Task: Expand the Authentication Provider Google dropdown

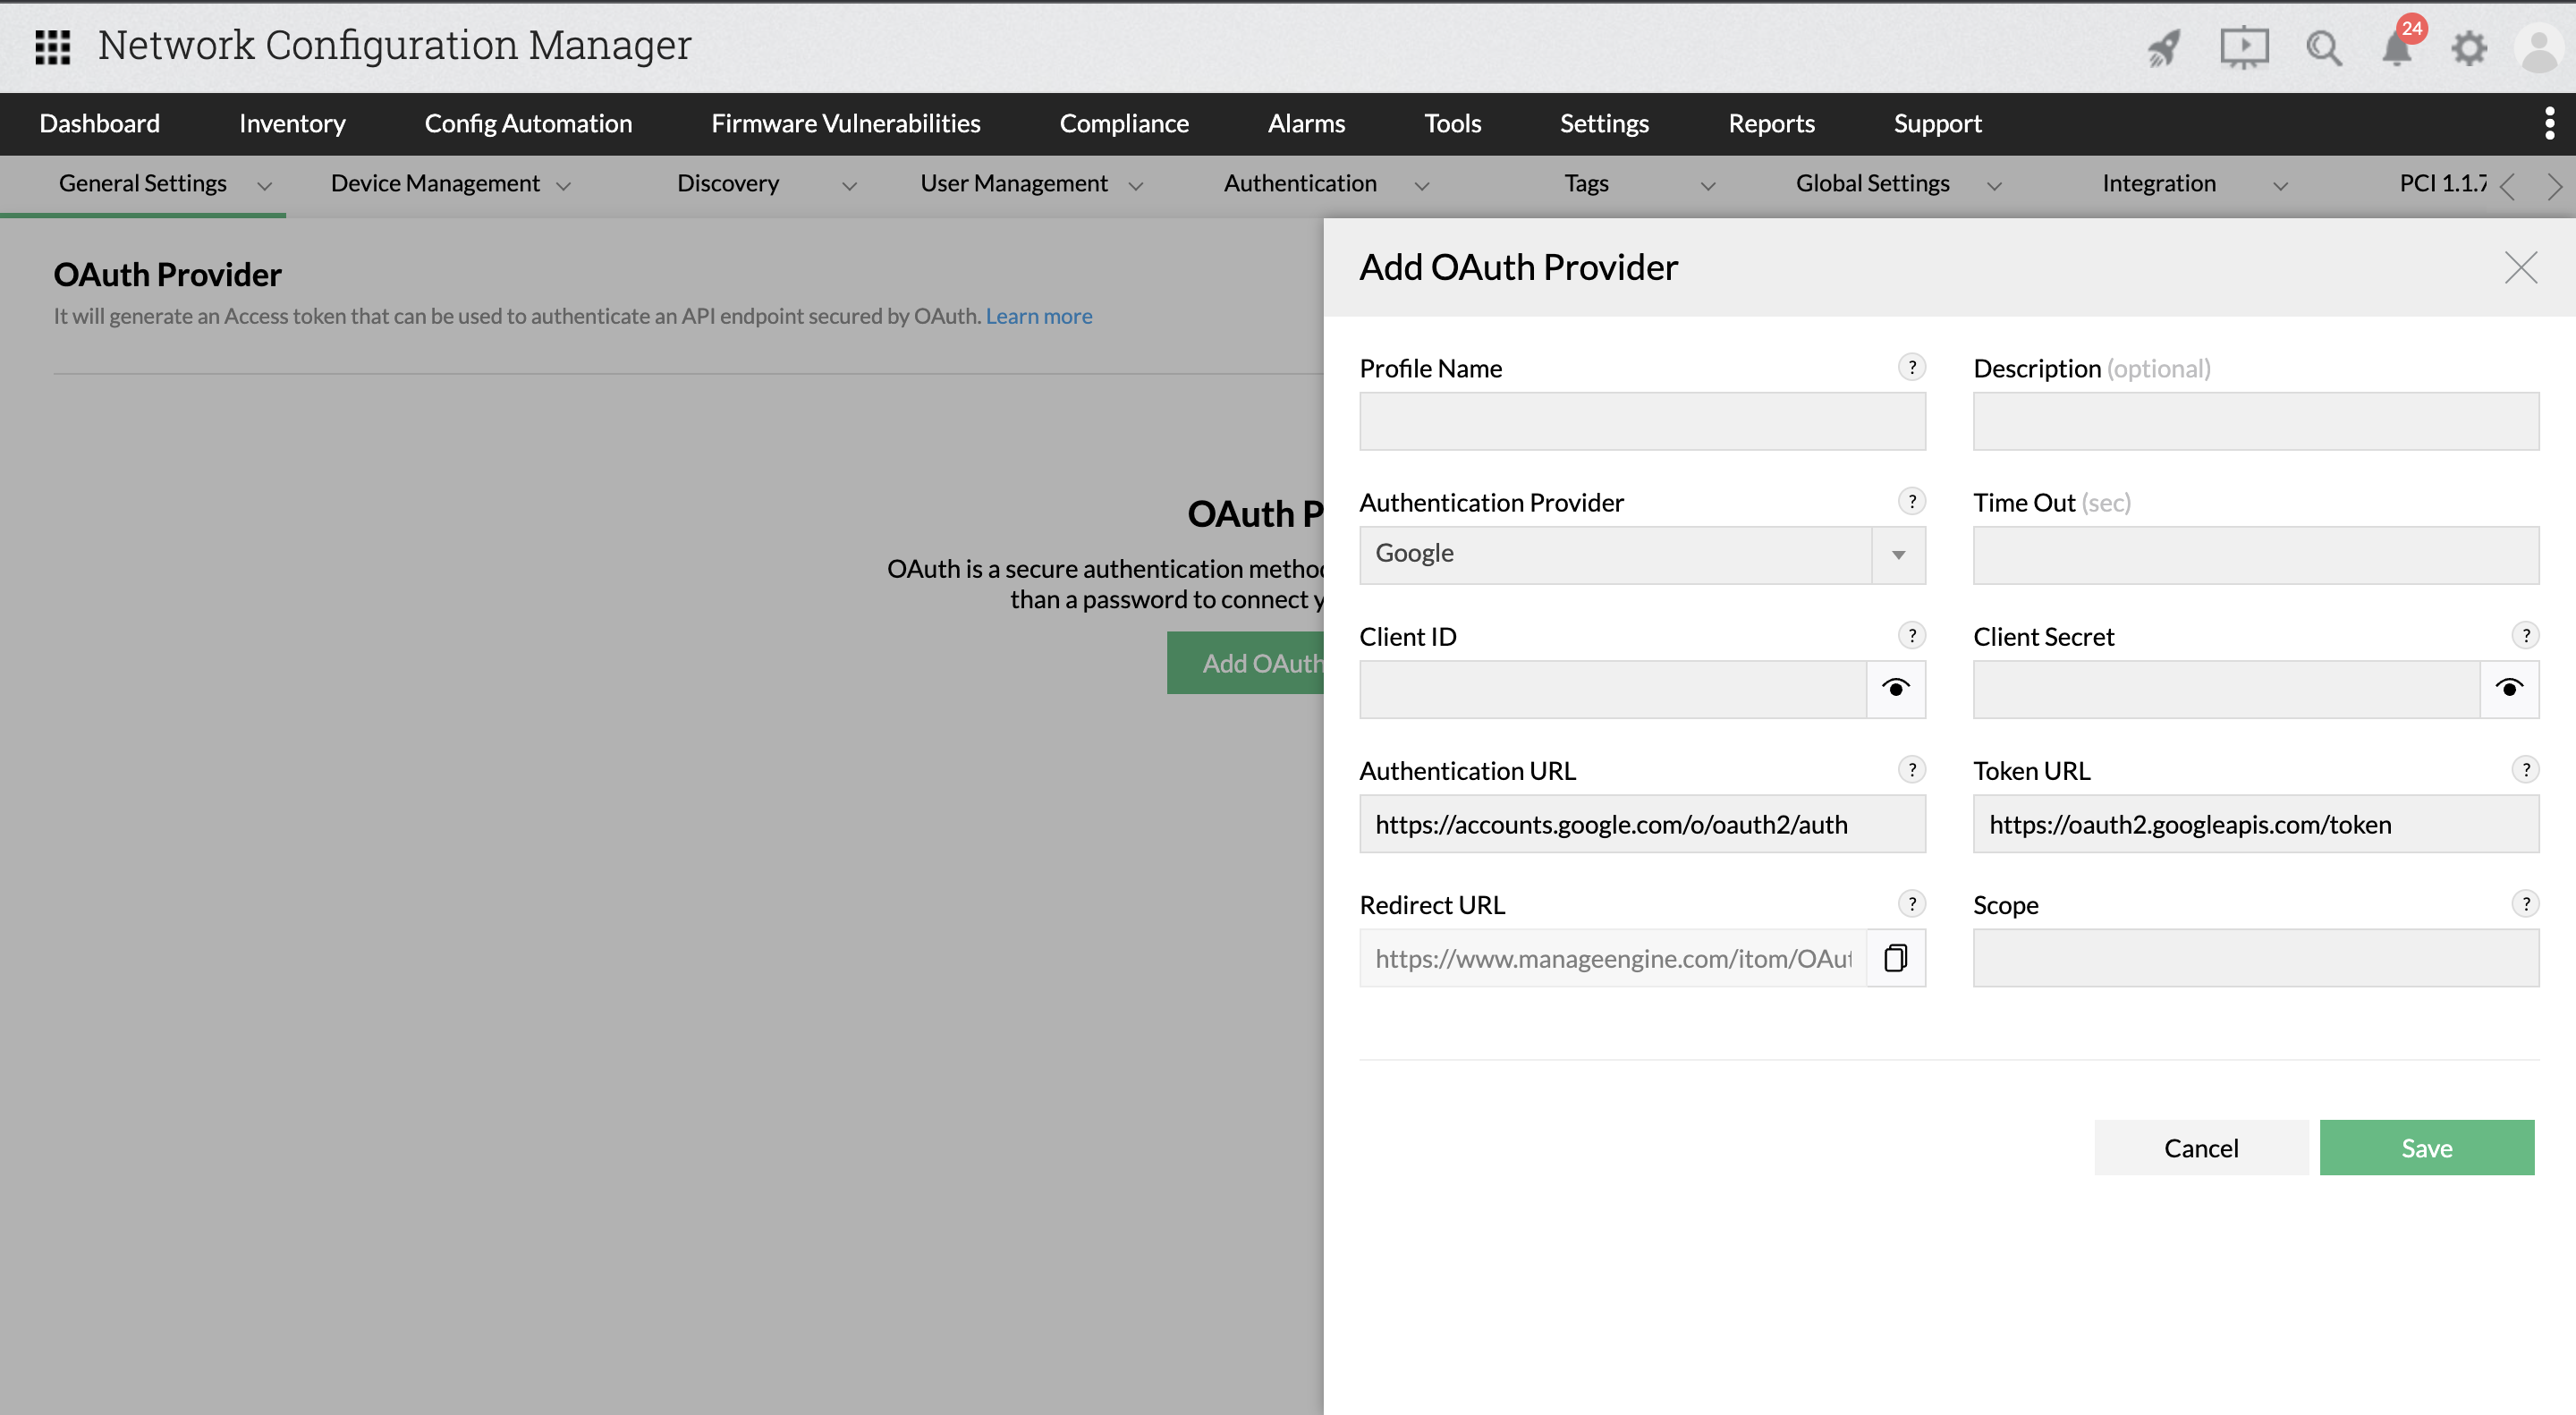Action: (1898, 555)
